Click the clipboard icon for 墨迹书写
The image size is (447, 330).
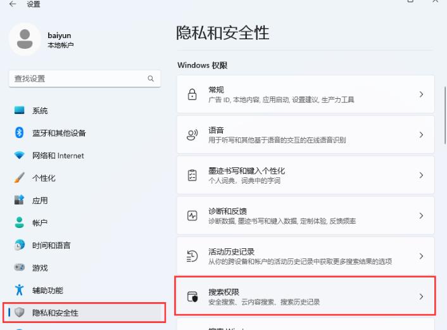tap(192, 175)
